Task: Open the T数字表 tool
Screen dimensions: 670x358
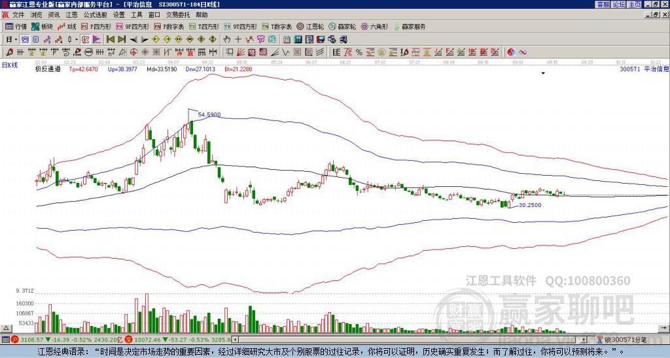Action: point(277,26)
